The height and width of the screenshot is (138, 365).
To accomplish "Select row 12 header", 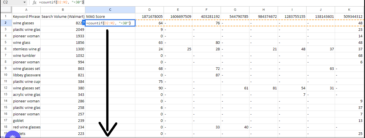I will pyautogui.click(x=6, y=88).
